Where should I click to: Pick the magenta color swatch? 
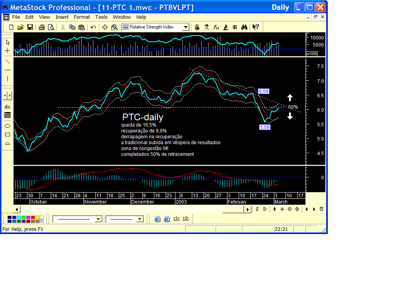(x=28, y=217)
